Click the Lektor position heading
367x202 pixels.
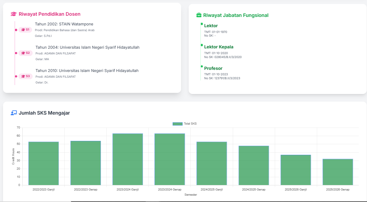tap(211, 26)
